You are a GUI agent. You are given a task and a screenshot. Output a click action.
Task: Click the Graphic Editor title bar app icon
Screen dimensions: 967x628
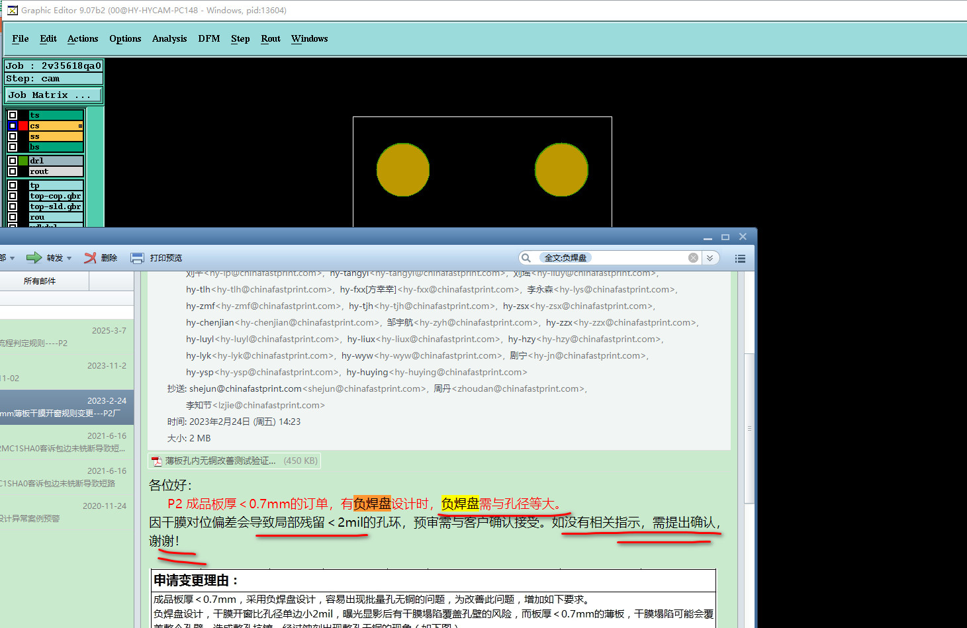pos(12,10)
